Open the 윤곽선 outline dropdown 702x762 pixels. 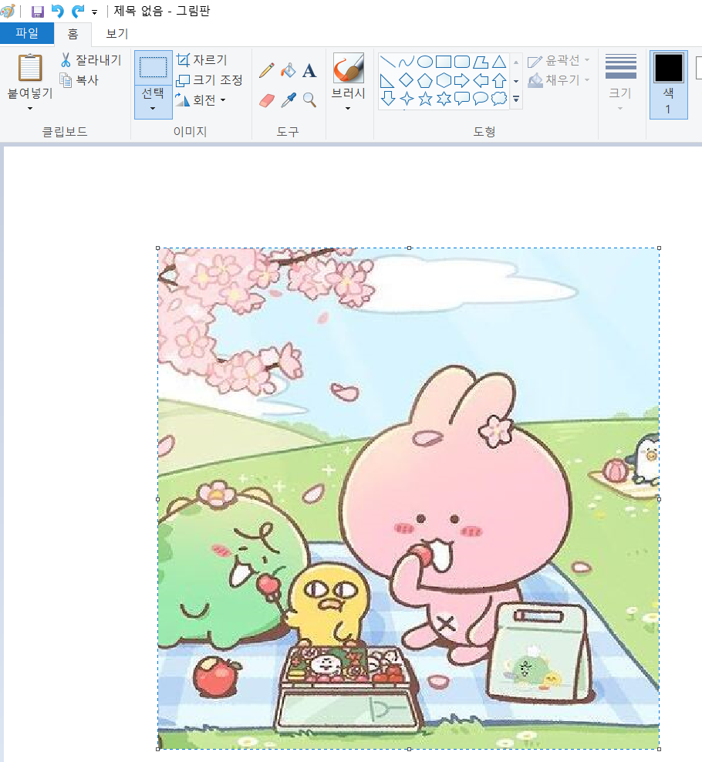[x=559, y=60]
